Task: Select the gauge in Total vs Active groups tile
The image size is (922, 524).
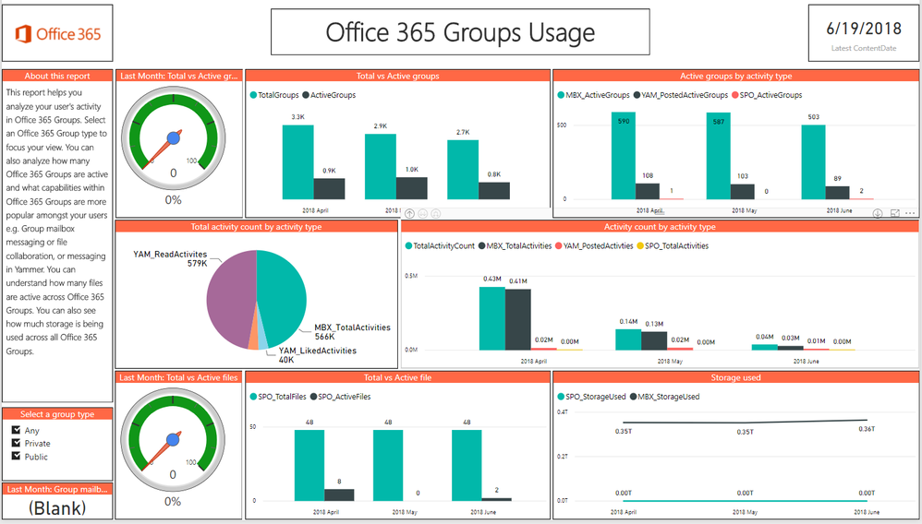Action: pos(173,139)
